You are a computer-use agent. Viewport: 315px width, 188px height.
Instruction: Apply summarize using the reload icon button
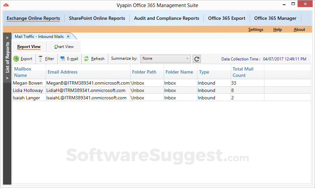tap(197, 59)
